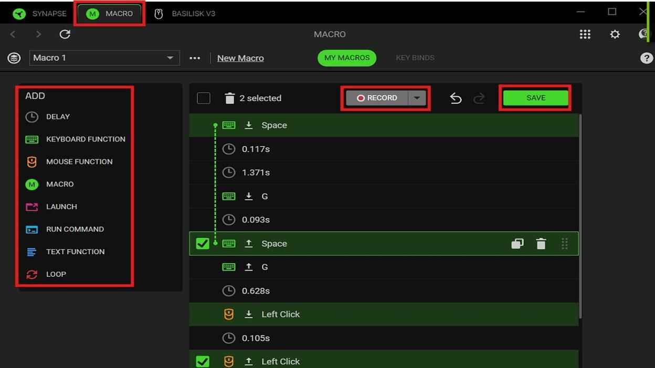Select the 0.628s delay row

coord(384,291)
